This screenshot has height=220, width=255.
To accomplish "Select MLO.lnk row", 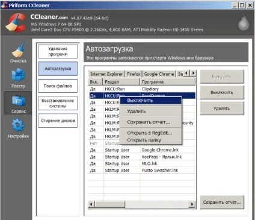I will 142,164.
